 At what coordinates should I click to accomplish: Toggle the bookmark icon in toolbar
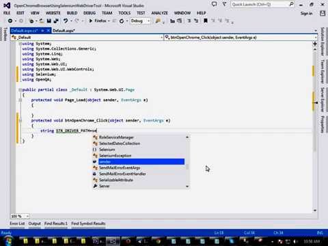point(206,21)
